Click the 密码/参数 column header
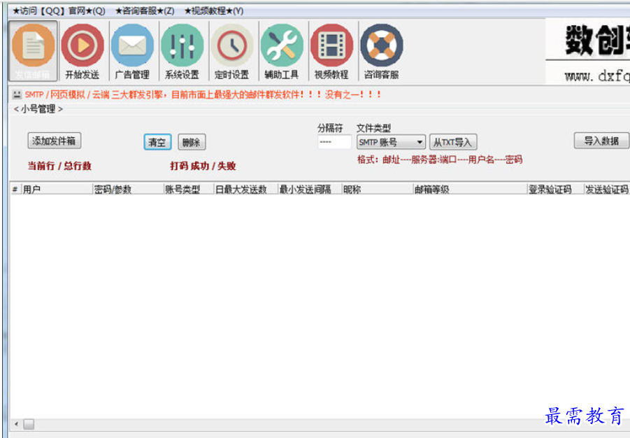This screenshot has height=438, width=630. 128,189
